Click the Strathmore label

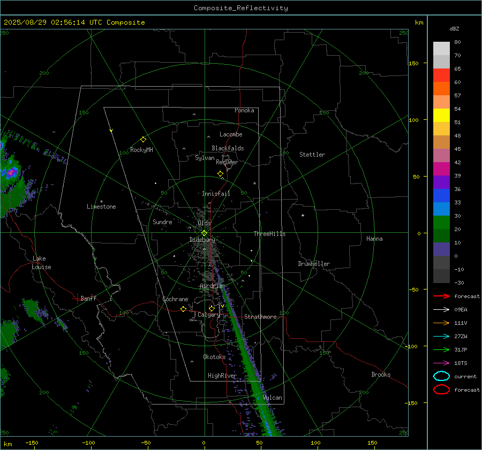[260, 317]
